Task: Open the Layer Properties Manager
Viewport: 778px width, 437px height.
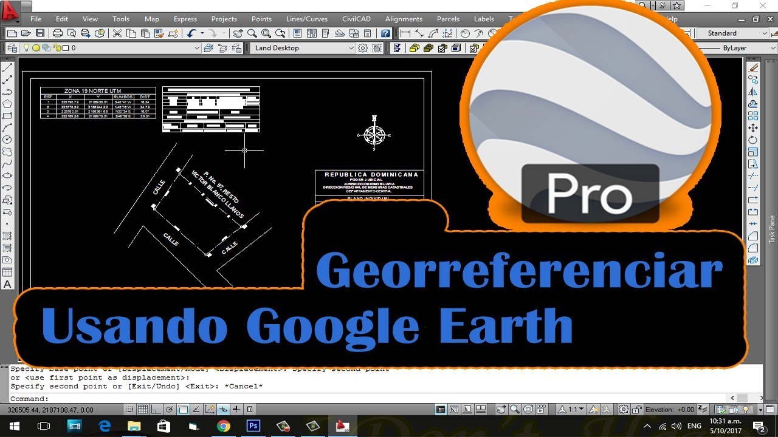Action: tap(11, 48)
